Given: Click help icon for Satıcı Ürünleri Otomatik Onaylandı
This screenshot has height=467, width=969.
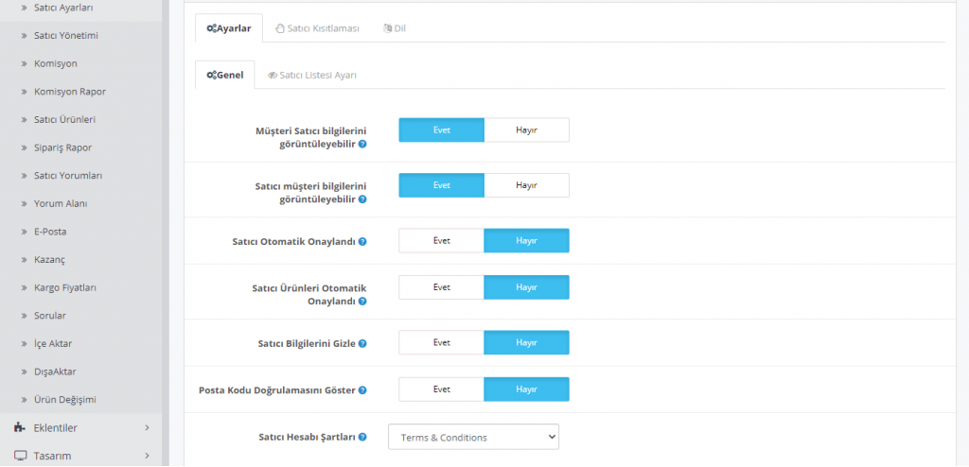Looking at the screenshot, I should [x=362, y=302].
